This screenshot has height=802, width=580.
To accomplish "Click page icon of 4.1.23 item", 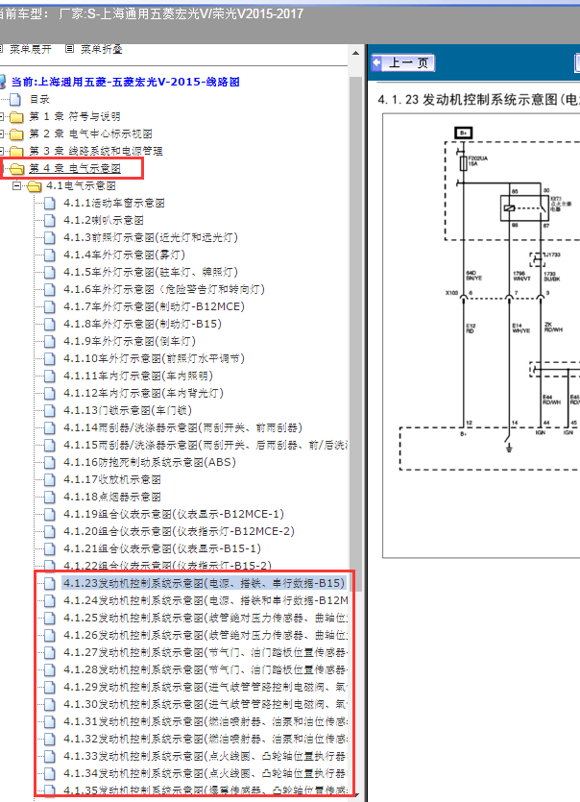I will [50, 584].
